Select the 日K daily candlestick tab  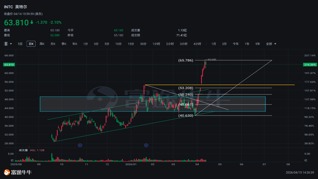coord(31,44)
